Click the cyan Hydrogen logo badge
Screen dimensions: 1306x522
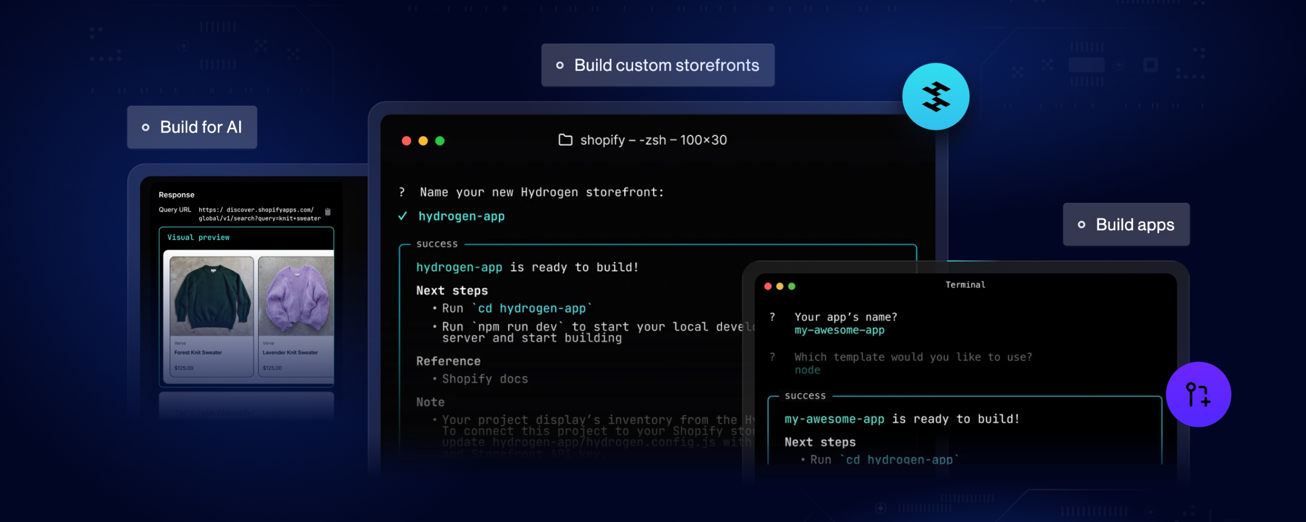936,97
